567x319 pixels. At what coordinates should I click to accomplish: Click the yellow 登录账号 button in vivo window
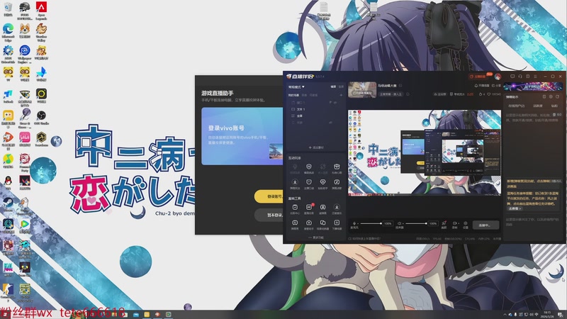pos(269,196)
